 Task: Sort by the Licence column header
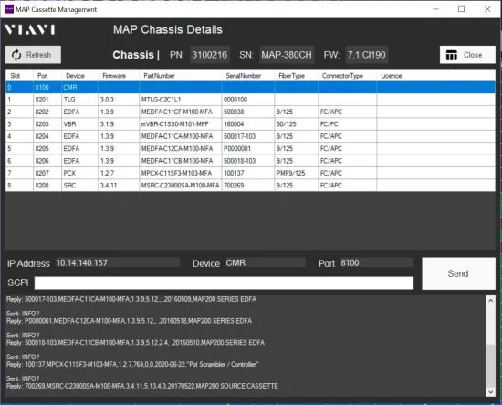[435, 76]
